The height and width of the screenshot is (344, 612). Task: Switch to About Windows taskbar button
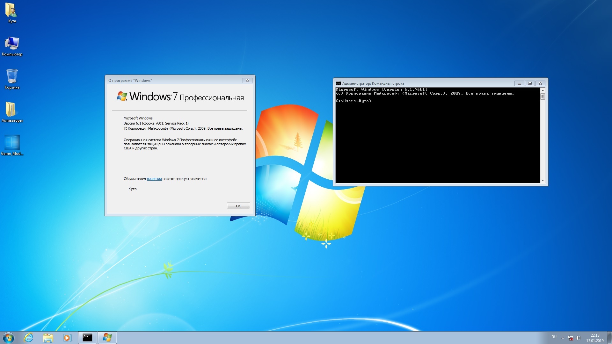point(107,338)
